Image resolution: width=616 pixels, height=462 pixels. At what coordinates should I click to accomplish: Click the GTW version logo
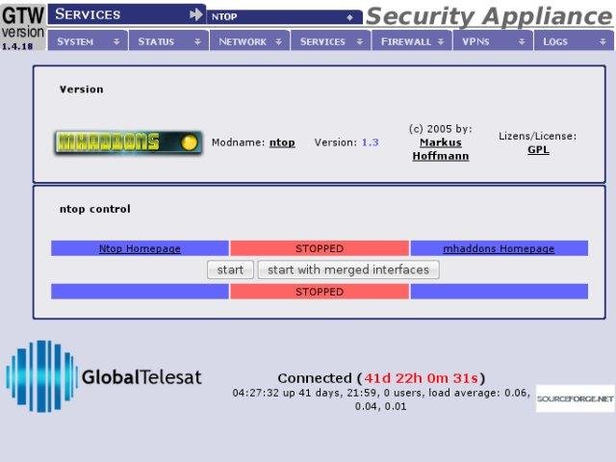[23, 26]
